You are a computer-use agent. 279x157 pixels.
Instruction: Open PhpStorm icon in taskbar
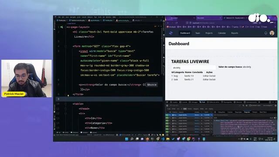(x=194, y=139)
